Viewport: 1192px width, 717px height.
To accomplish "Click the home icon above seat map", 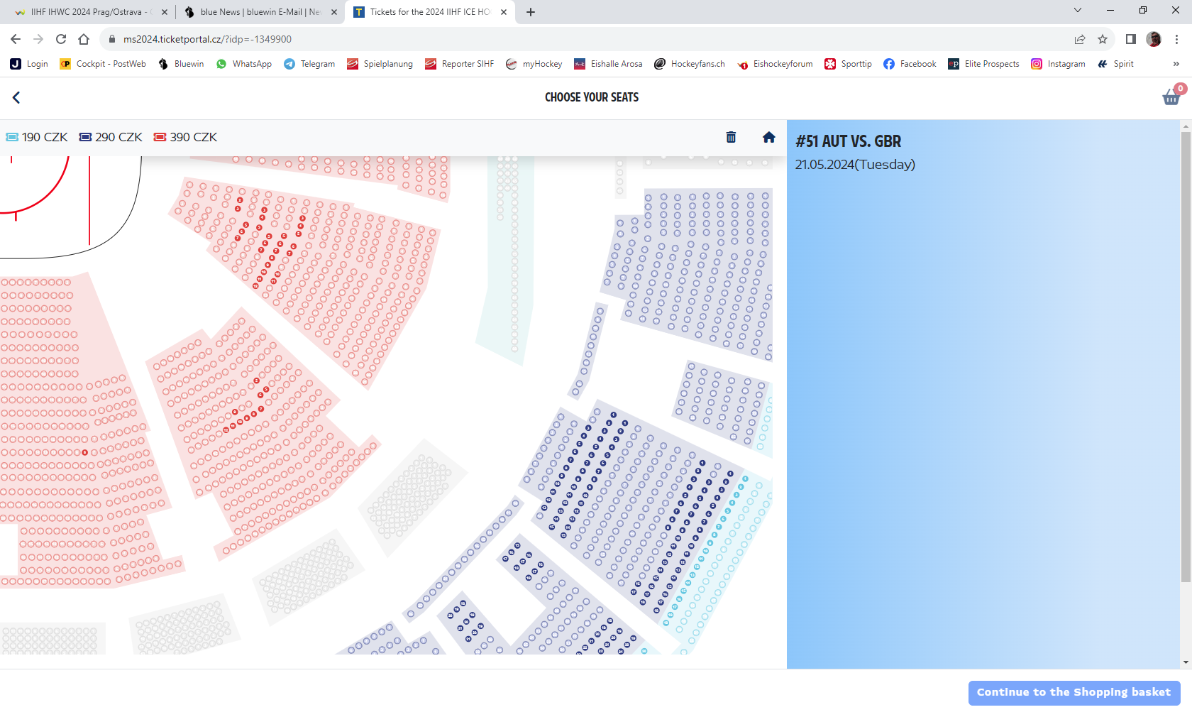I will 768,137.
